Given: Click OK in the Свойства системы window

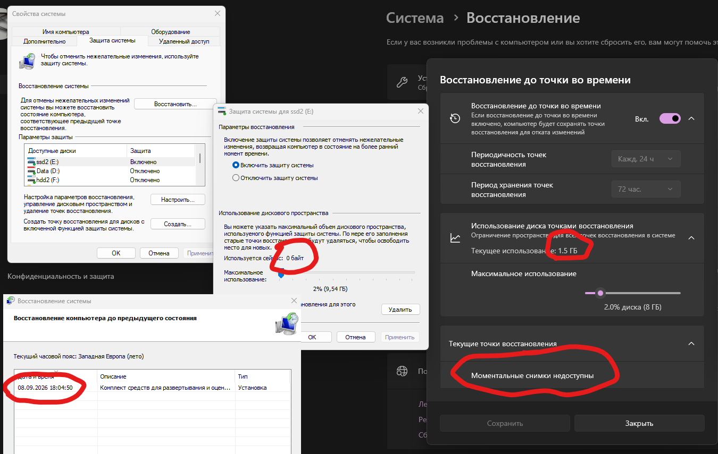Looking at the screenshot, I should [x=116, y=253].
